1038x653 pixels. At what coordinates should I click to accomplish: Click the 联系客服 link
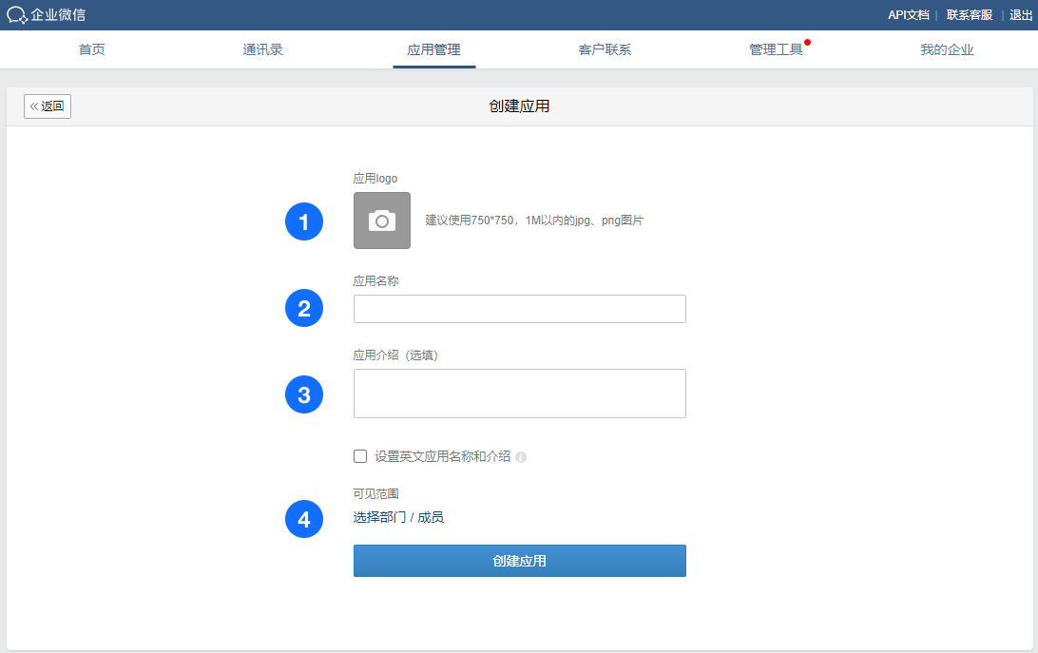tap(969, 15)
